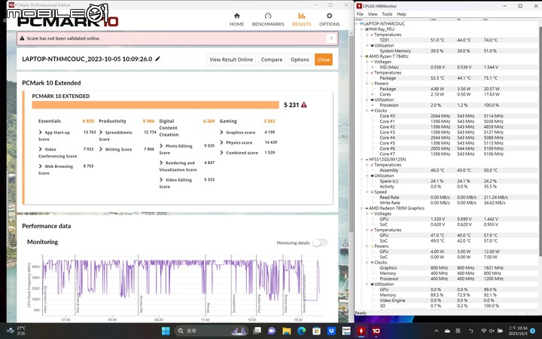Click the red warning triangle beside score 5 231
Image resolution: width=542 pixels, height=339 pixels.
pos(304,105)
